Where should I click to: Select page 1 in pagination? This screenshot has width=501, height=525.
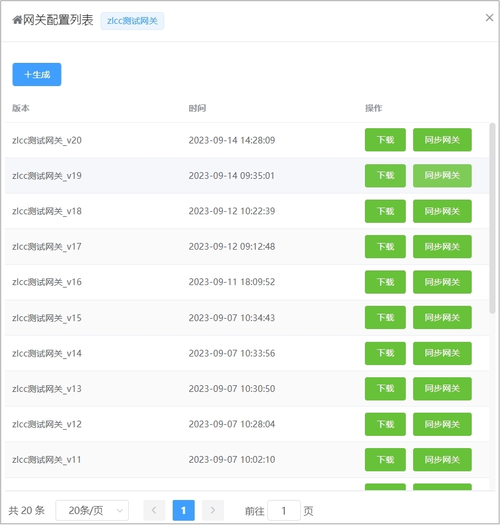(183, 510)
